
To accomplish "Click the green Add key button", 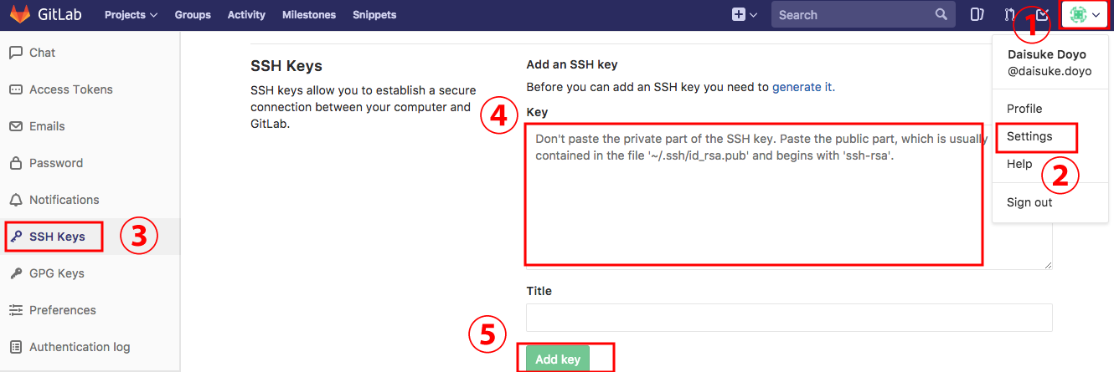I will click(558, 359).
